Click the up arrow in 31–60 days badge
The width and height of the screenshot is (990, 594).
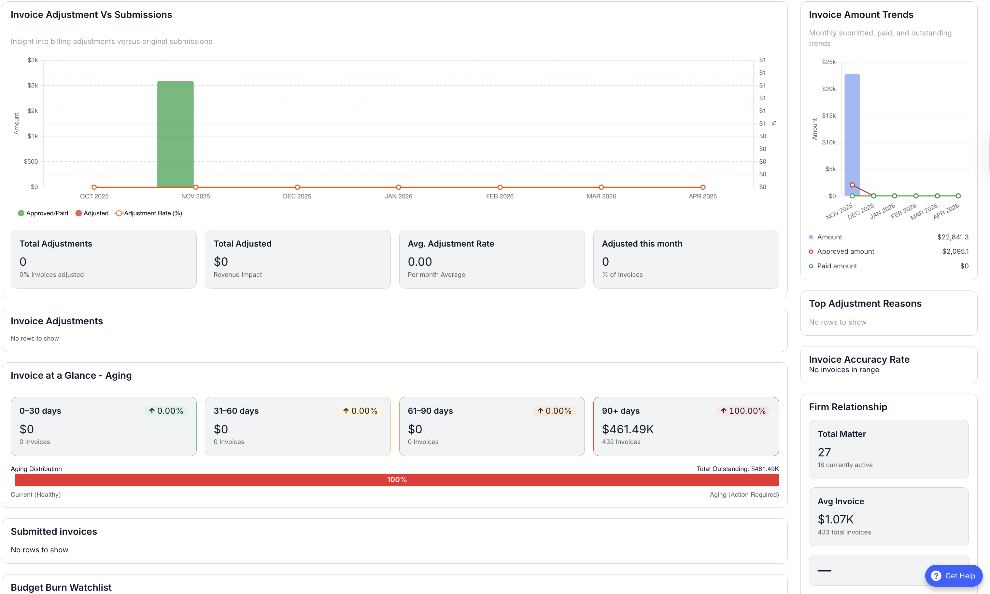(x=346, y=411)
